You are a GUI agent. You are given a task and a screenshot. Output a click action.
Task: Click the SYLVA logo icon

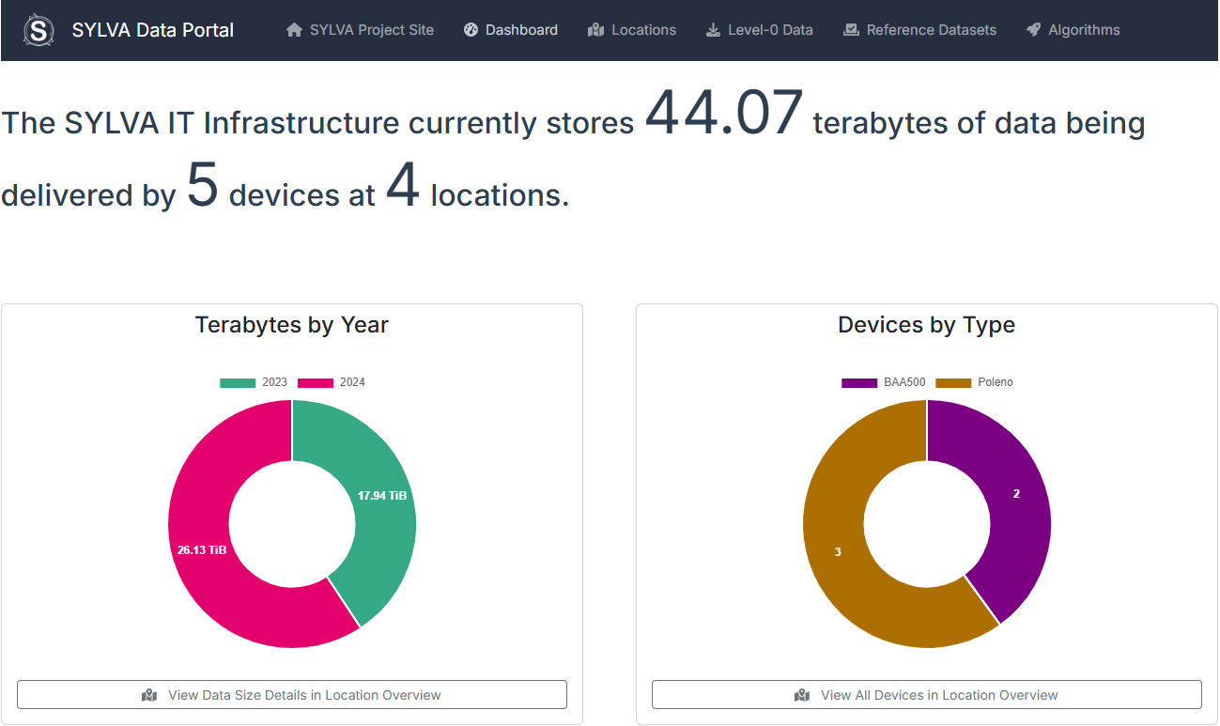click(x=39, y=30)
